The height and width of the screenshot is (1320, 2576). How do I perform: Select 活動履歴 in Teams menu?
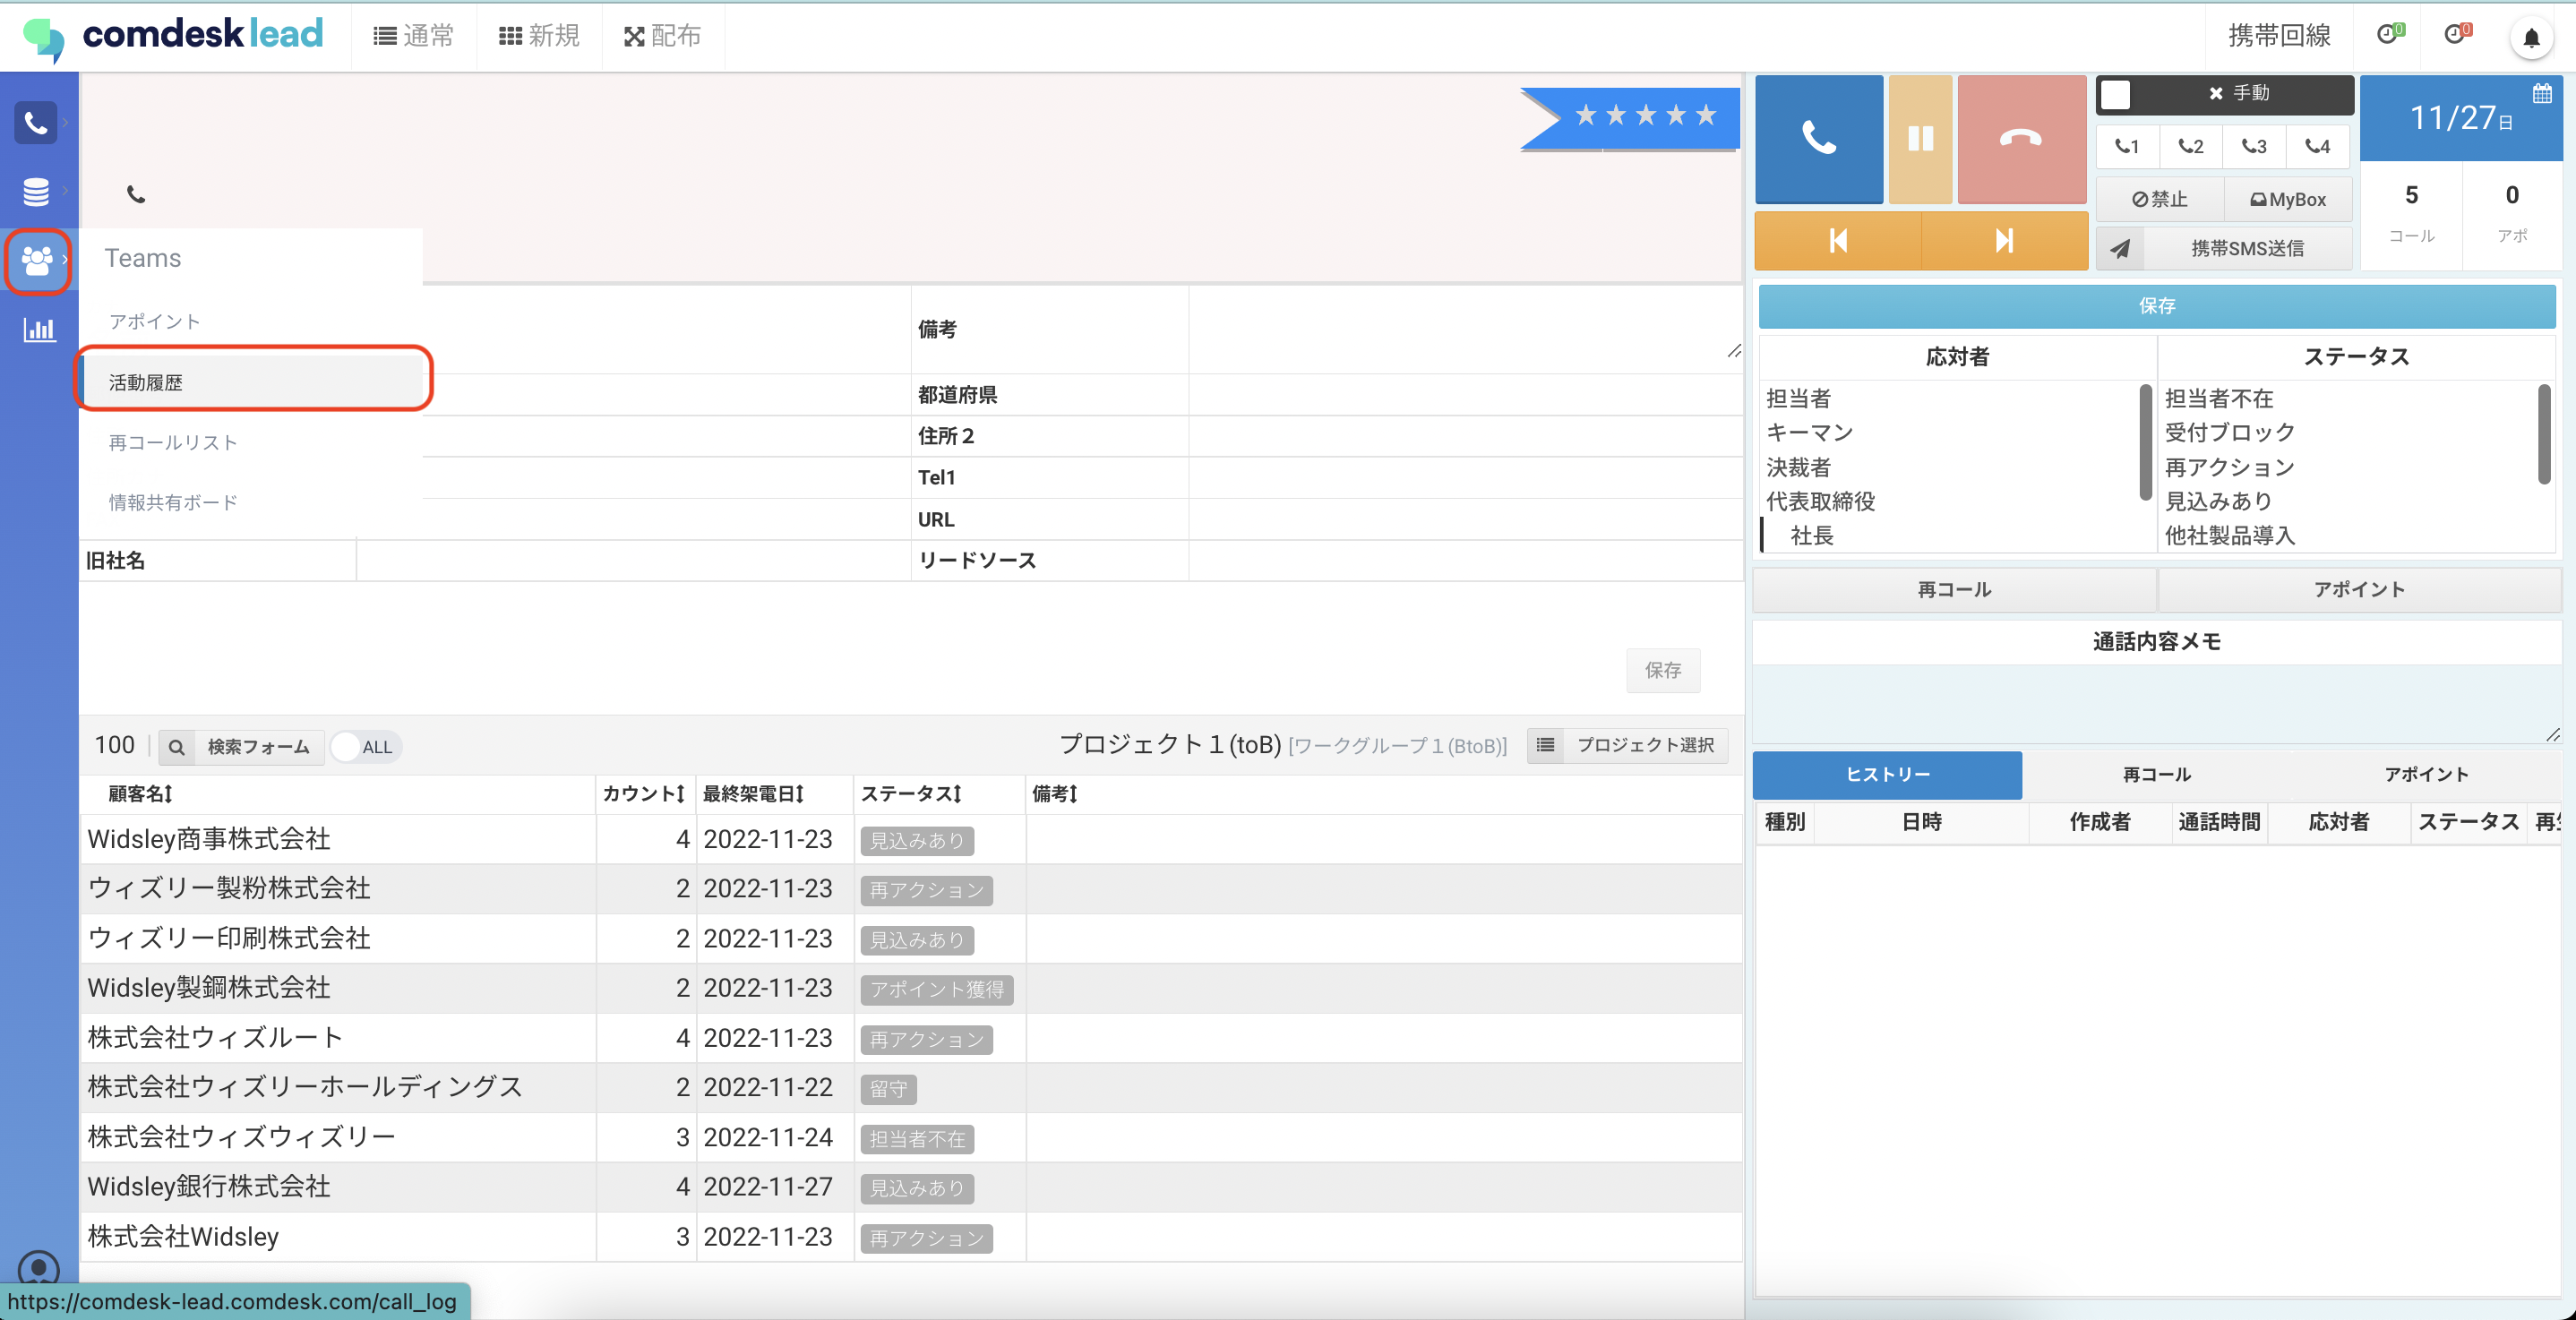click(146, 382)
